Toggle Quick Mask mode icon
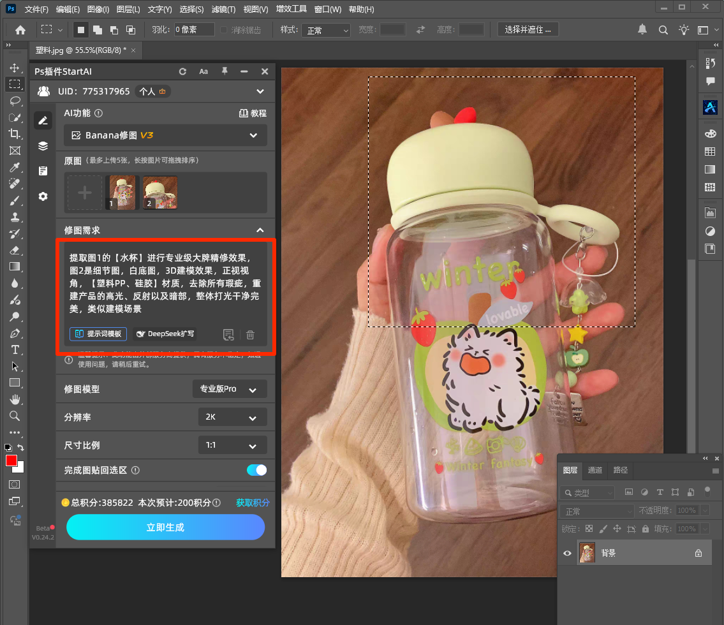 15,485
